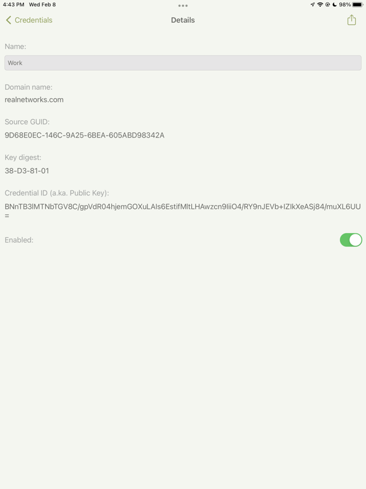Edit the Name field containing Work
The image size is (366, 489).
coord(183,62)
